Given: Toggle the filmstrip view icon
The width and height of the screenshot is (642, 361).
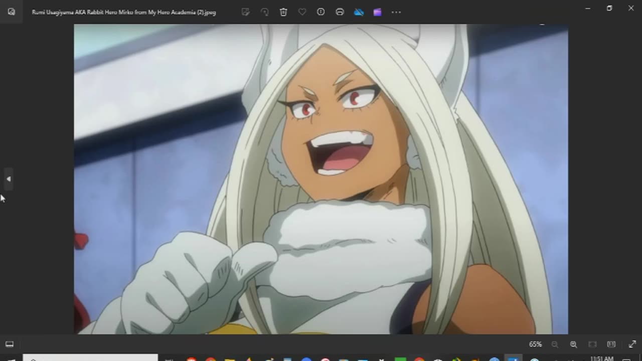Looking at the screenshot, I should point(10,344).
